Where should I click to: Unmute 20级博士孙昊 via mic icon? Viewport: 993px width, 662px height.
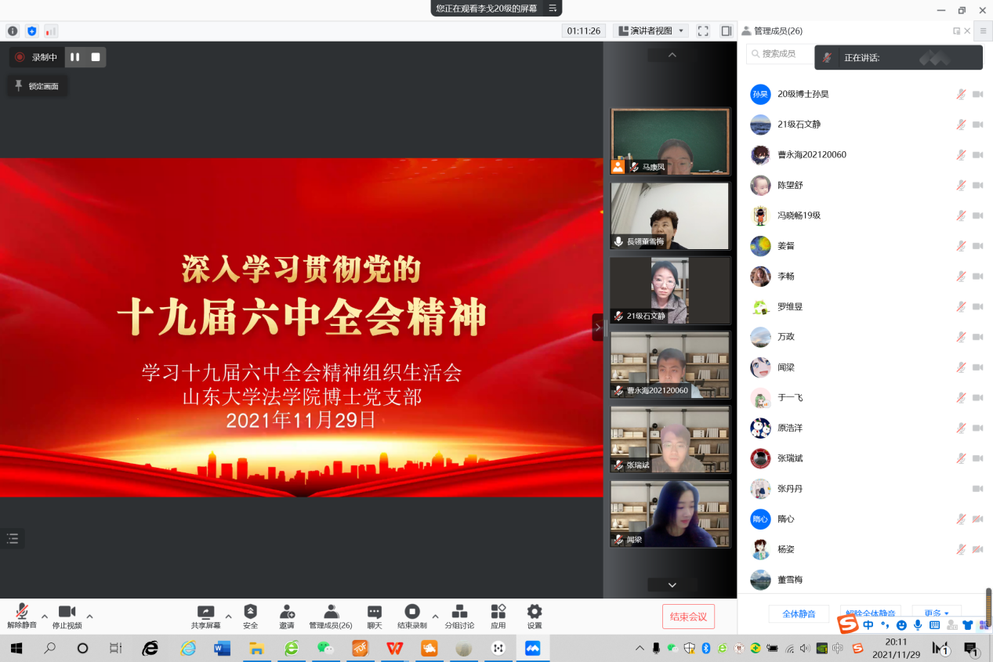coord(961,94)
